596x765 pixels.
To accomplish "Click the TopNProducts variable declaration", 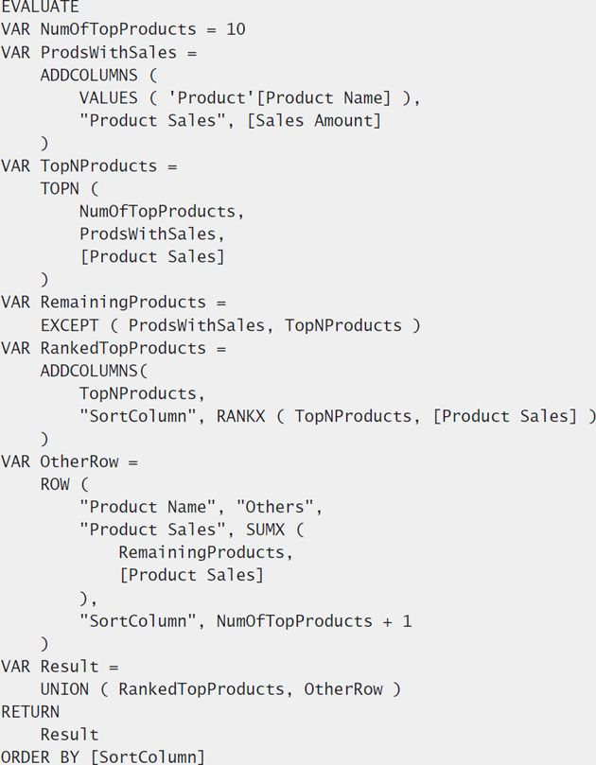I will 98,165.
